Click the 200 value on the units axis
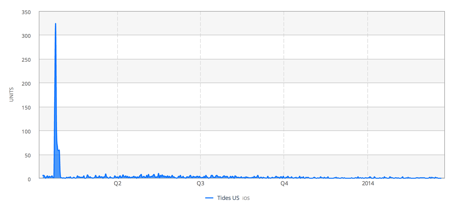Viewport: 463px width, 212px height. coord(26,84)
